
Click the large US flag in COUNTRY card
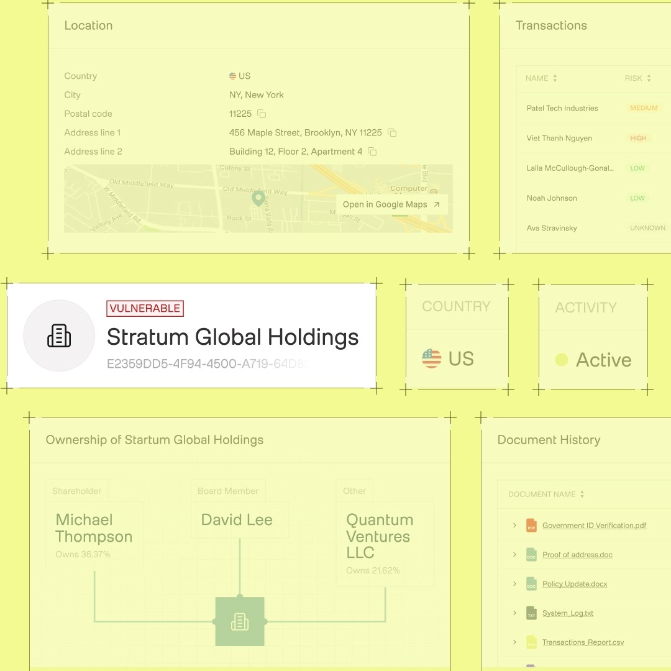pyautogui.click(x=431, y=358)
